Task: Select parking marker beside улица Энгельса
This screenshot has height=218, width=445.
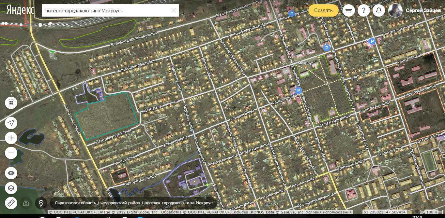Action: click(x=327, y=48)
